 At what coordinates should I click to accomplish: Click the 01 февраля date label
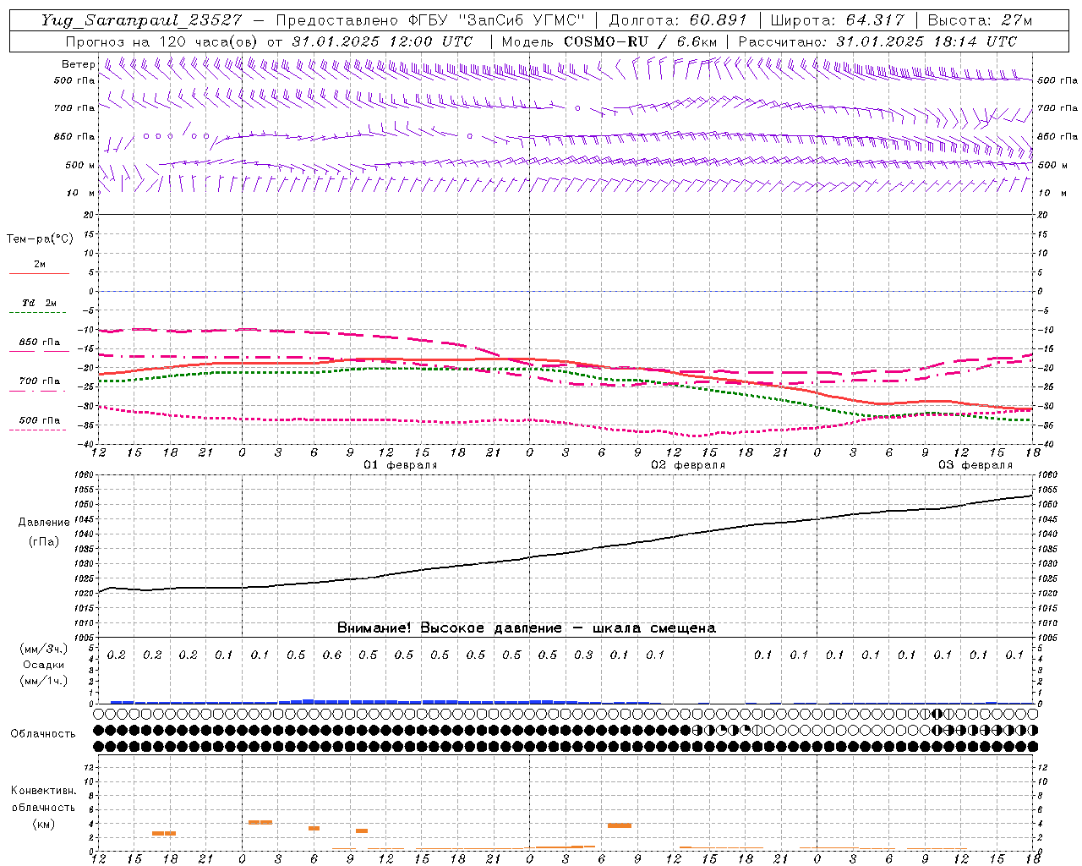(x=401, y=465)
